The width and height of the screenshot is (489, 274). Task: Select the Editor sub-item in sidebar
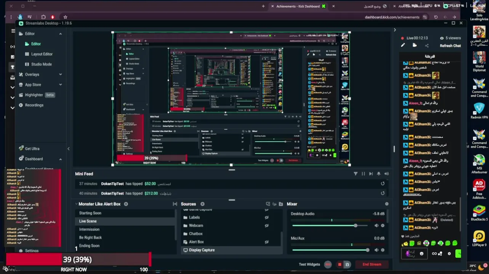36,44
